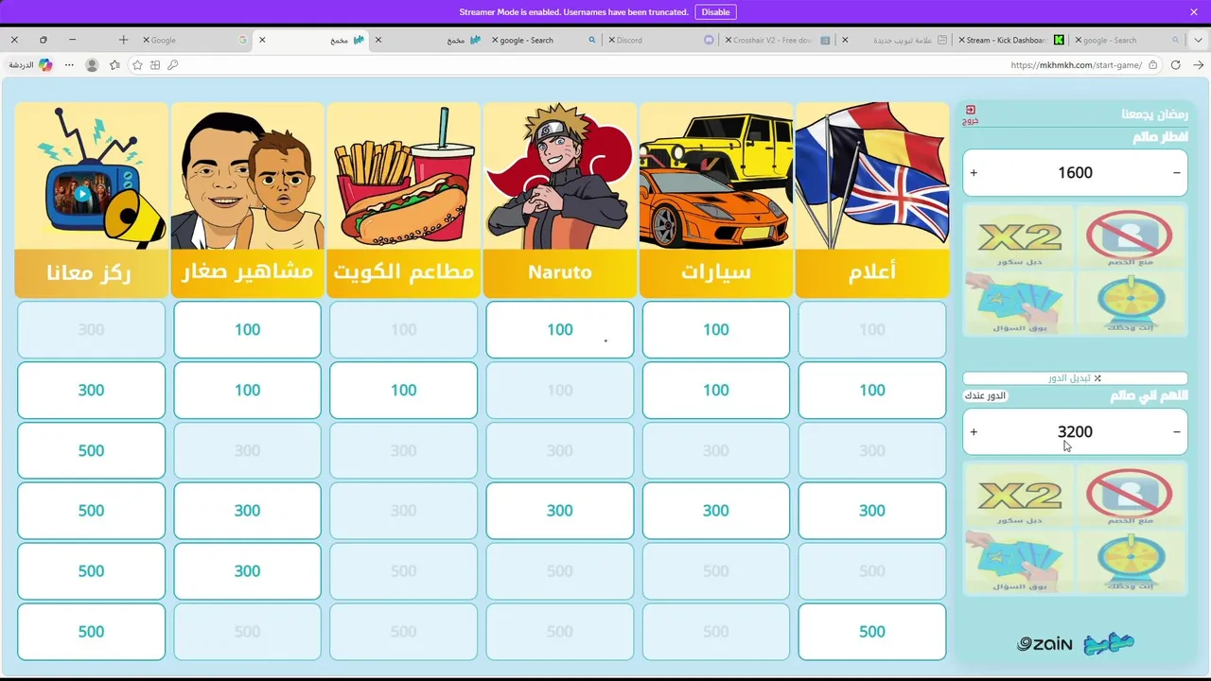Add page to favorites with star icon
Screen dimensions: 1211x681
tap(137, 65)
